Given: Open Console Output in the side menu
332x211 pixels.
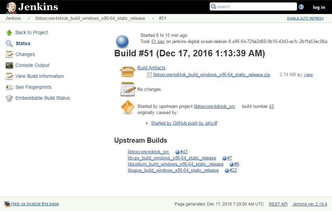Looking at the screenshot, I should [x=33, y=66].
